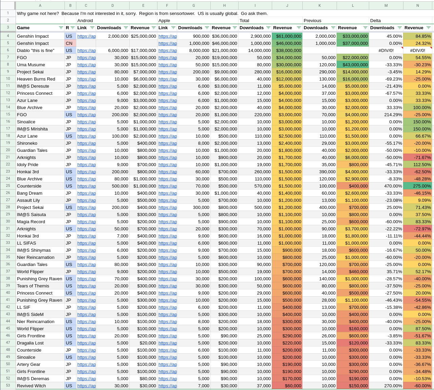Select the 'Idoly Pride' game cell

pyautogui.click(x=40, y=165)
